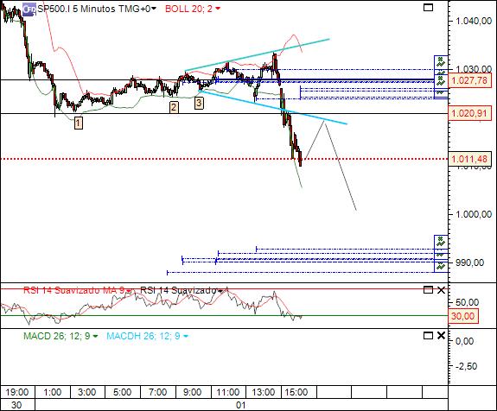Select the 1.020,91 price level label

(x=469, y=113)
